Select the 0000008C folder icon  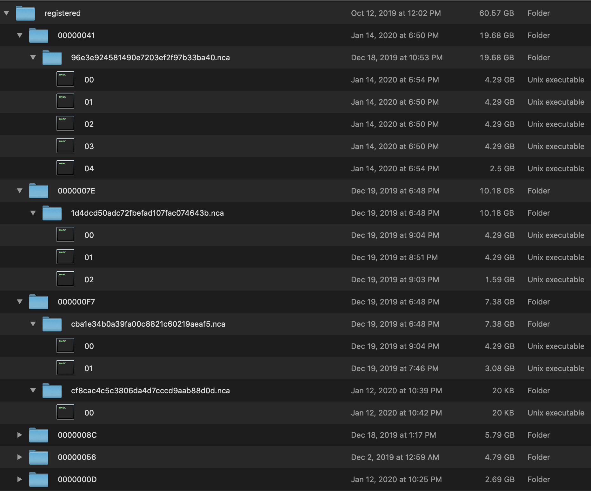pyautogui.click(x=39, y=435)
